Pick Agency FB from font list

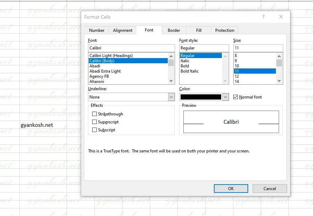[x=128, y=76]
